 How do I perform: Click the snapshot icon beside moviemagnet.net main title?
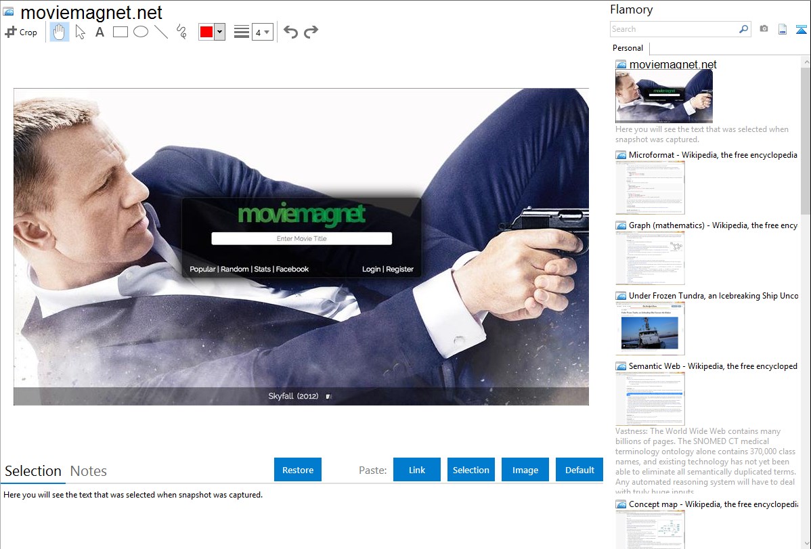(8, 12)
